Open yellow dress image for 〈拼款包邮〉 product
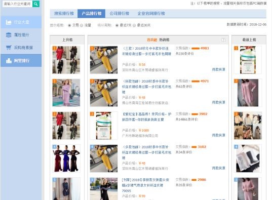272x200 pixels. (x=104, y=93)
